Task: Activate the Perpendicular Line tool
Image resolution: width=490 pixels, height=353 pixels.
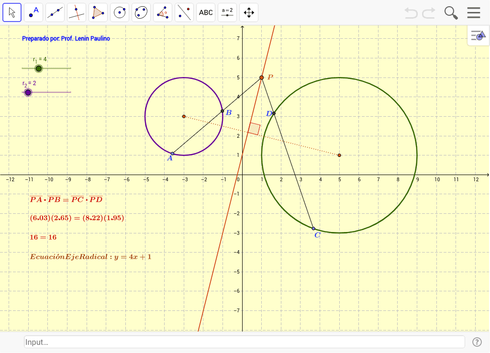Action: (x=77, y=12)
